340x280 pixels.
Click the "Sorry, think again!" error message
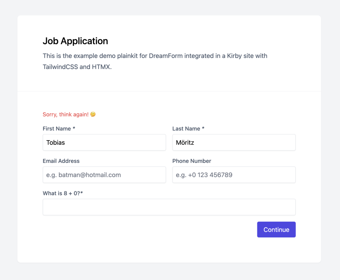[65, 115]
